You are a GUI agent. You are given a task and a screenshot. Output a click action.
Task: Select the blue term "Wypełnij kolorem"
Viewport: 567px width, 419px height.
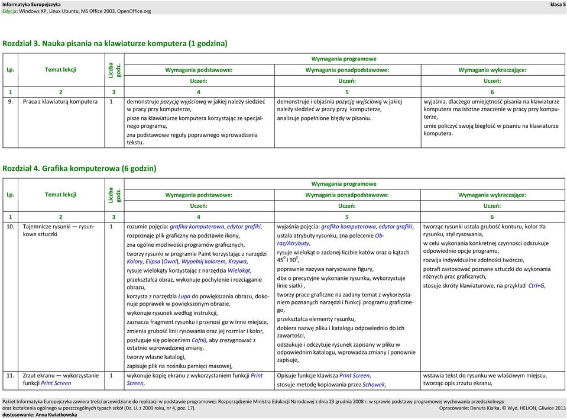click(203, 262)
